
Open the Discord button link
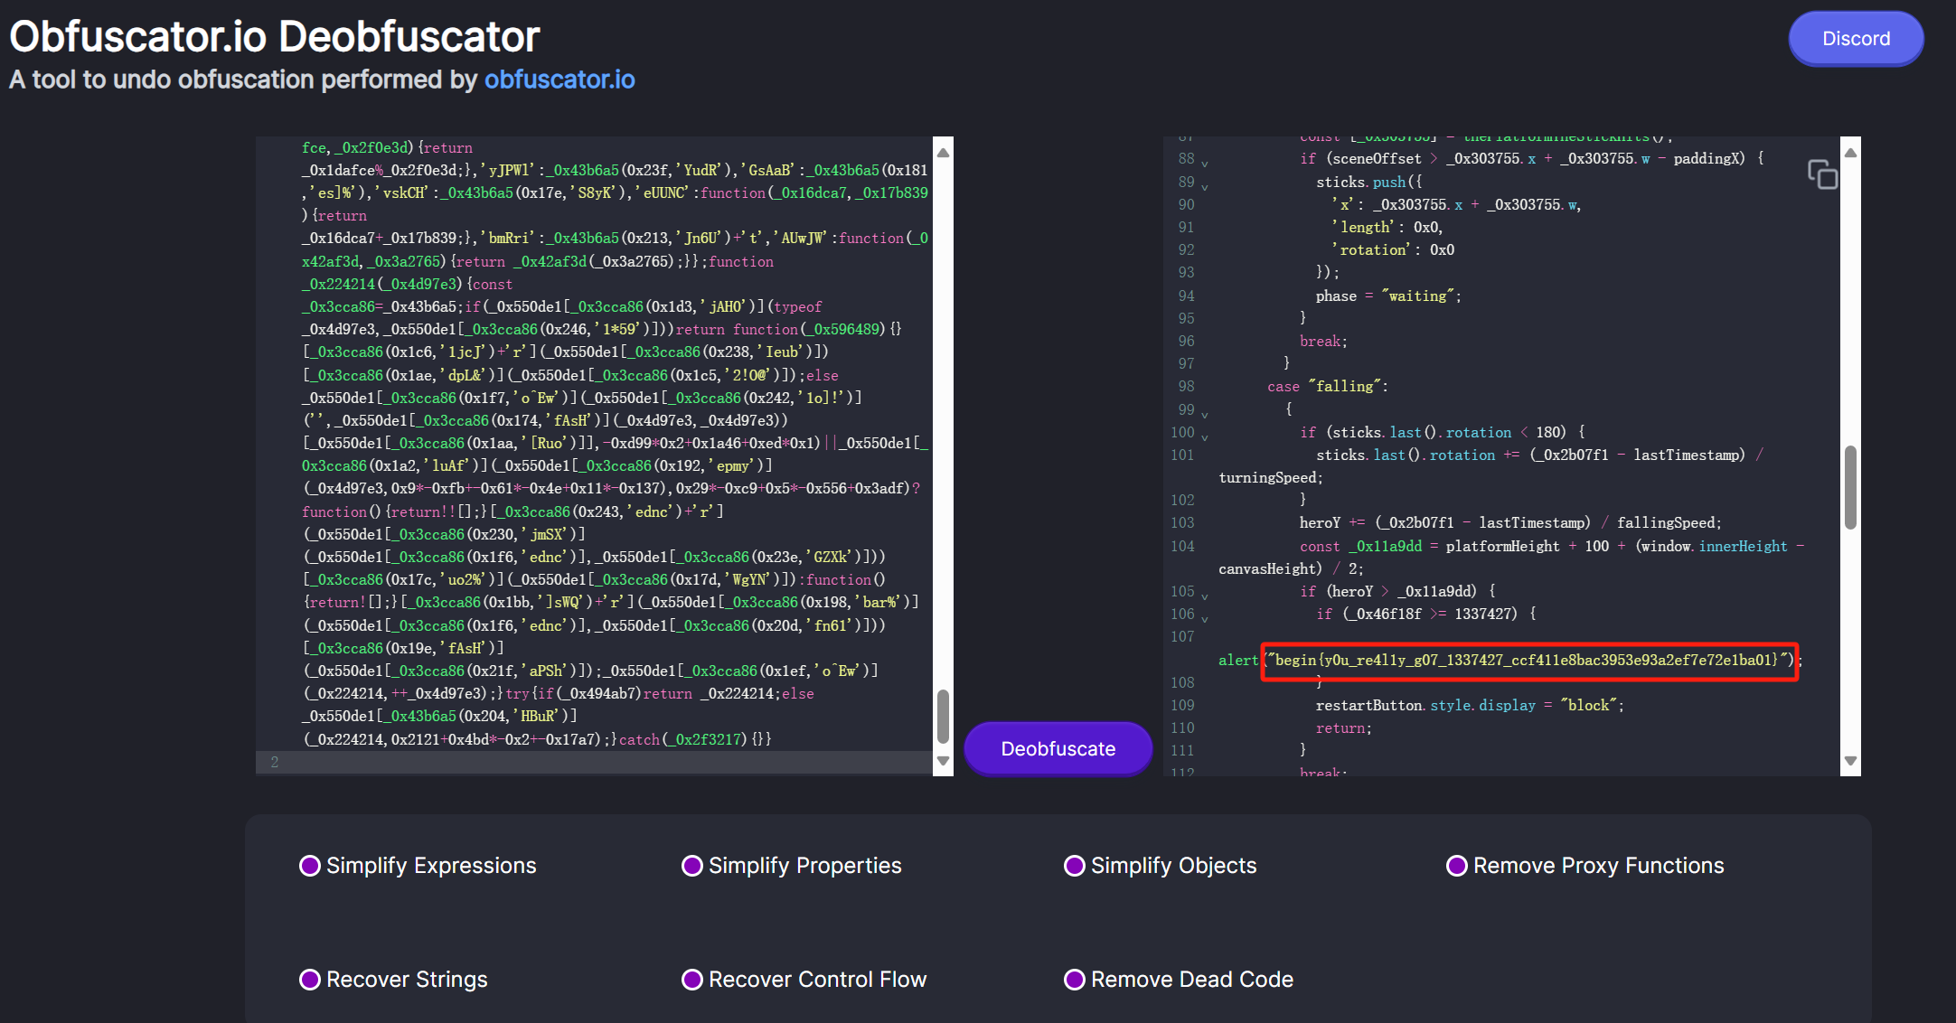tap(1856, 39)
